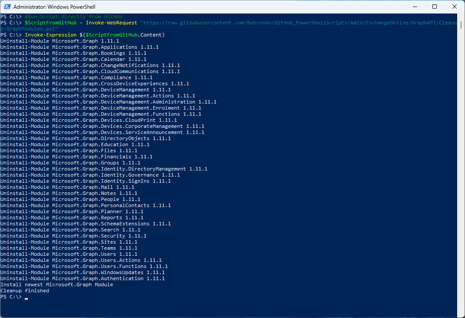
Task: Click the 'Microsoft.Graph.WindowsUpdates 1.11.1' line
Action: [83, 272]
